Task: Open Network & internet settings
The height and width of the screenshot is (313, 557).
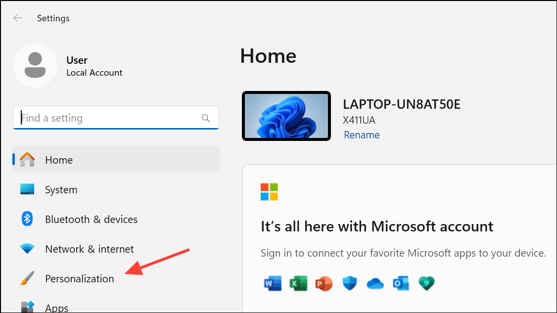Action: (89, 249)
